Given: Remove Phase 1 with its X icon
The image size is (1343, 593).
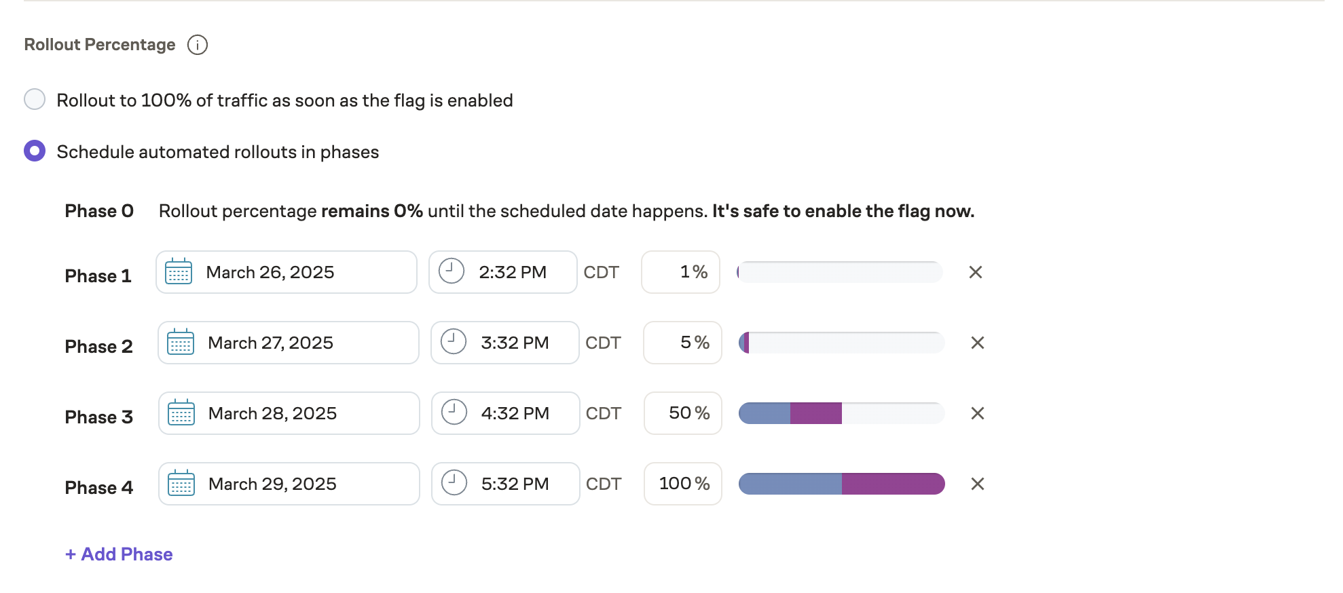Looking at the screenshot, I should [976, 272].
